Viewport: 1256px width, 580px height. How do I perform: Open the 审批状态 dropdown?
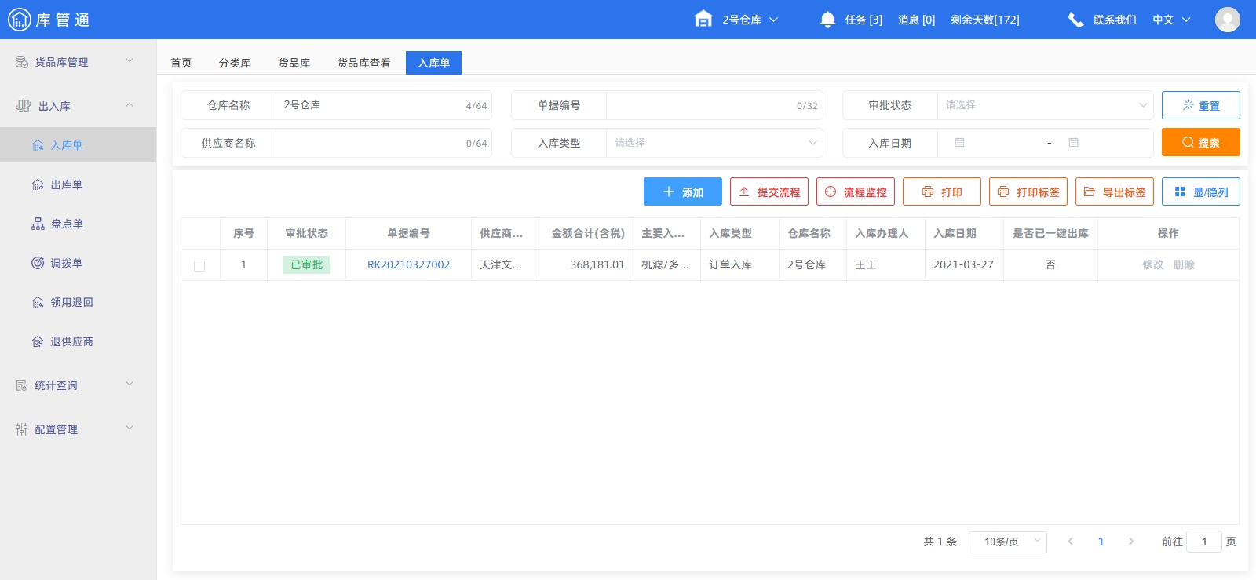pyautogui.click(x=1045, y=105)
